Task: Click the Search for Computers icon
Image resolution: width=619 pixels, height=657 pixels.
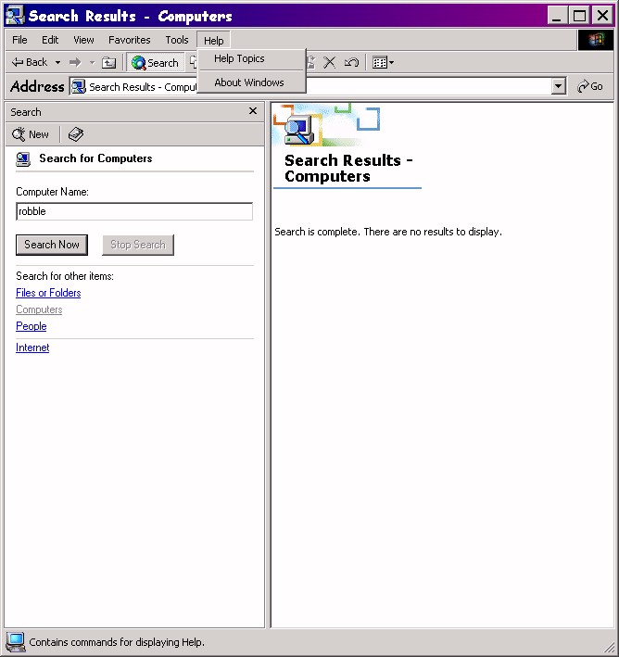Action: point(23,159)
